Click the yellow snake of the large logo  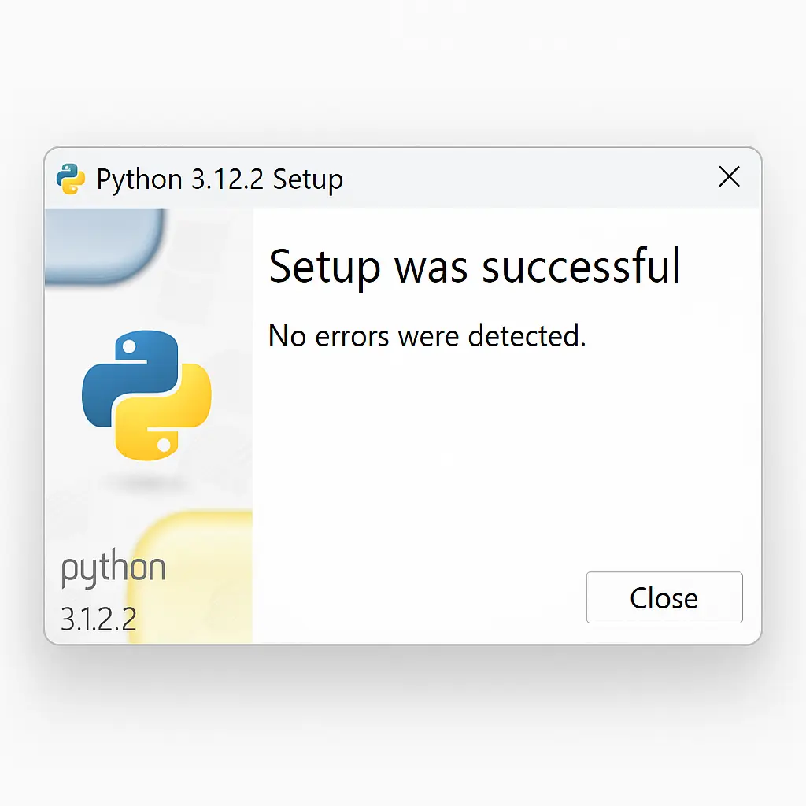pos(169,417)
